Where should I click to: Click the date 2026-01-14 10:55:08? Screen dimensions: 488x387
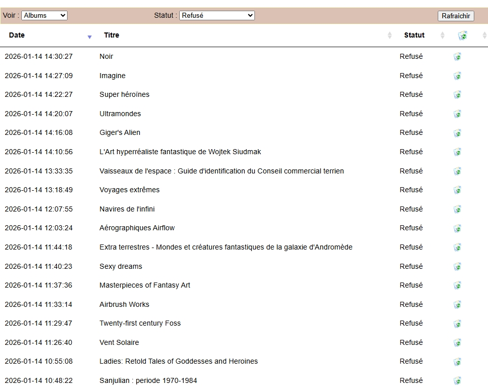pos(39,362)
